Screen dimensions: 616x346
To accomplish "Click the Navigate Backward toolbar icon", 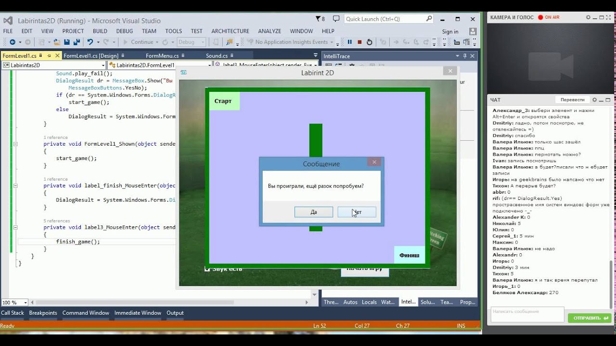I will pos(12,42).
